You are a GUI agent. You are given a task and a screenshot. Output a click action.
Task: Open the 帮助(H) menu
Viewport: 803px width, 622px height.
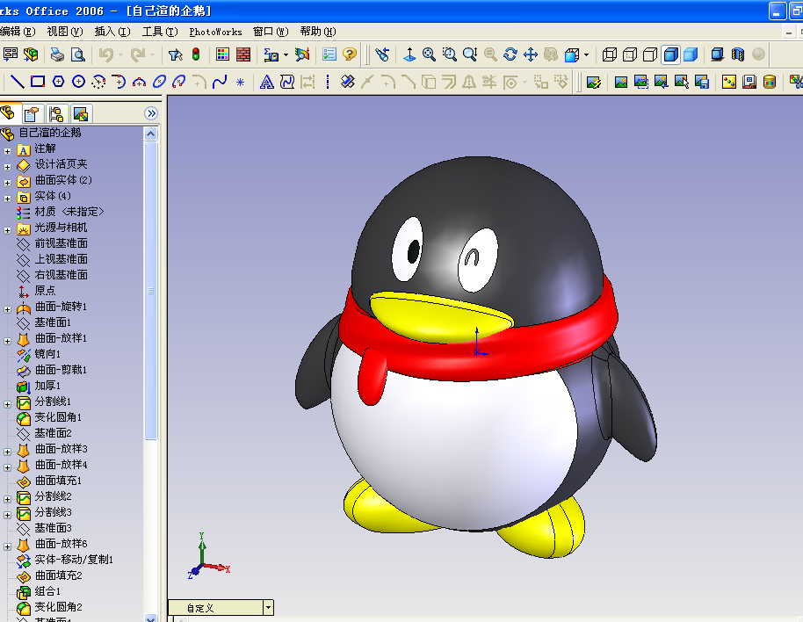point(318,32)
